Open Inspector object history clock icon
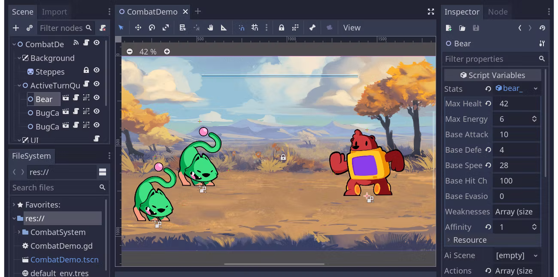The height and width of the screenshot is (277, 558). [x=543, y=28]
